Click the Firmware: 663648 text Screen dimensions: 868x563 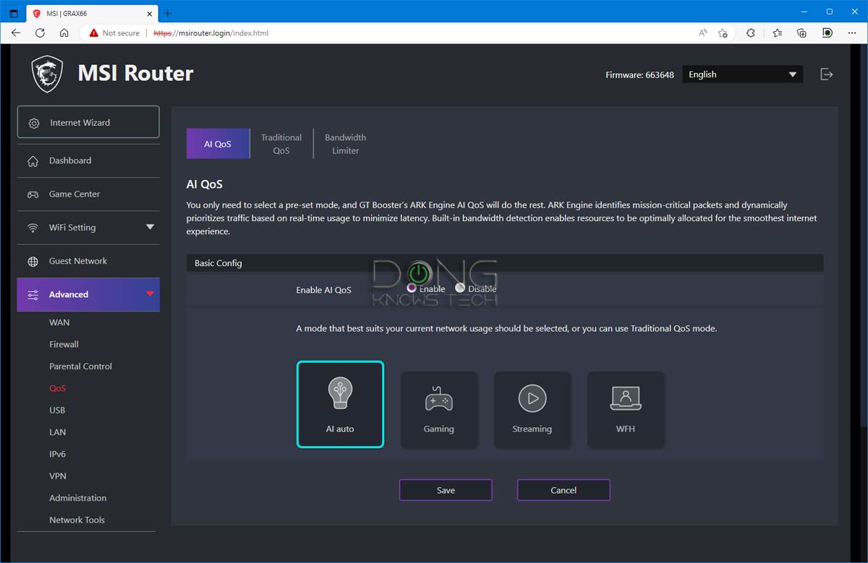[639, 74]
